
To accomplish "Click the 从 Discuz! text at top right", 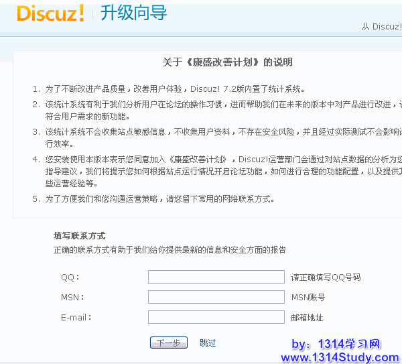I will click(381, 27).
